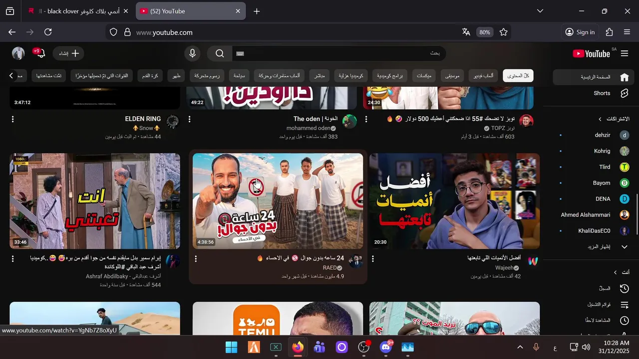Select the 'ألعاب فيديو' filter chip
This screenshot has width=639, height=359.
point(484,76)
